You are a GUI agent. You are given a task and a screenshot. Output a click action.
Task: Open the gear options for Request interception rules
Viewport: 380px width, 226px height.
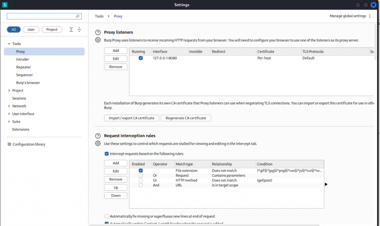pyautogui.click(x=98, y=143)
